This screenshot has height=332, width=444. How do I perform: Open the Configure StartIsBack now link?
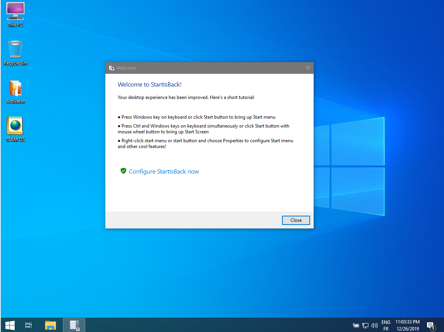[164, 171]
